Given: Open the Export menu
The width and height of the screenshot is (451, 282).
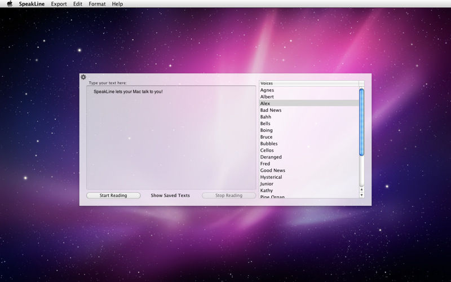Looking at the screenshot, I should 59,4.
